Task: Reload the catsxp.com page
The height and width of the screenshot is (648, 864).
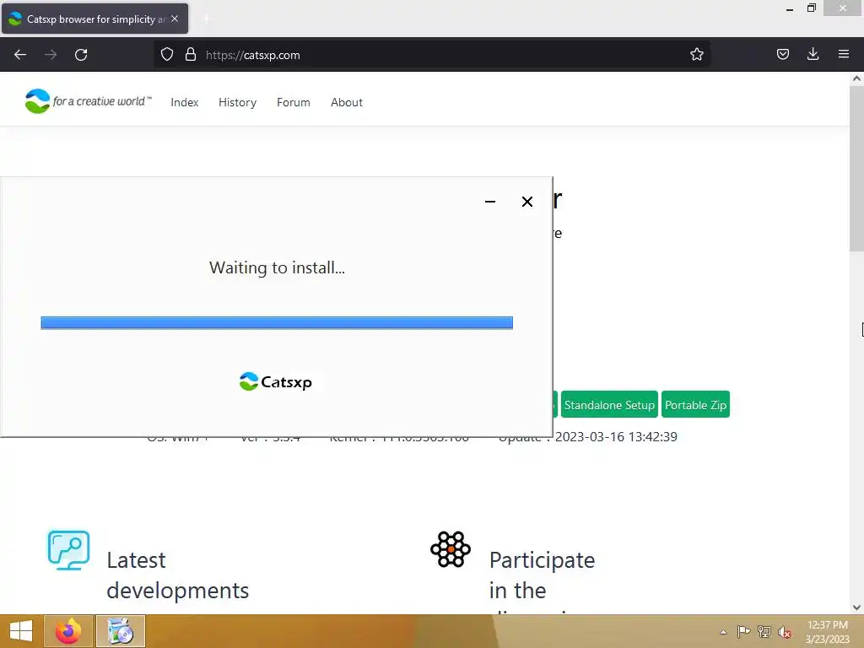Action: 81,55
